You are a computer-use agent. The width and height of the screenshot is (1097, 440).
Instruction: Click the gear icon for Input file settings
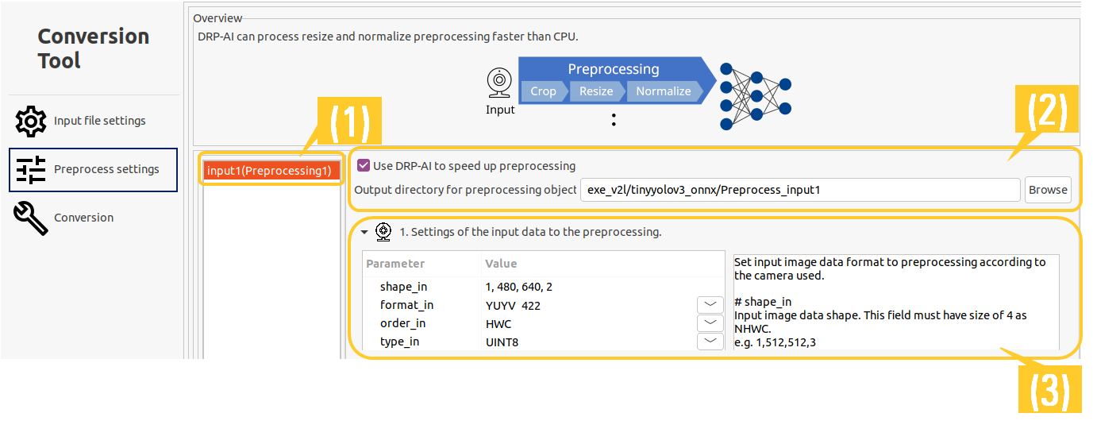coord(30,122)
